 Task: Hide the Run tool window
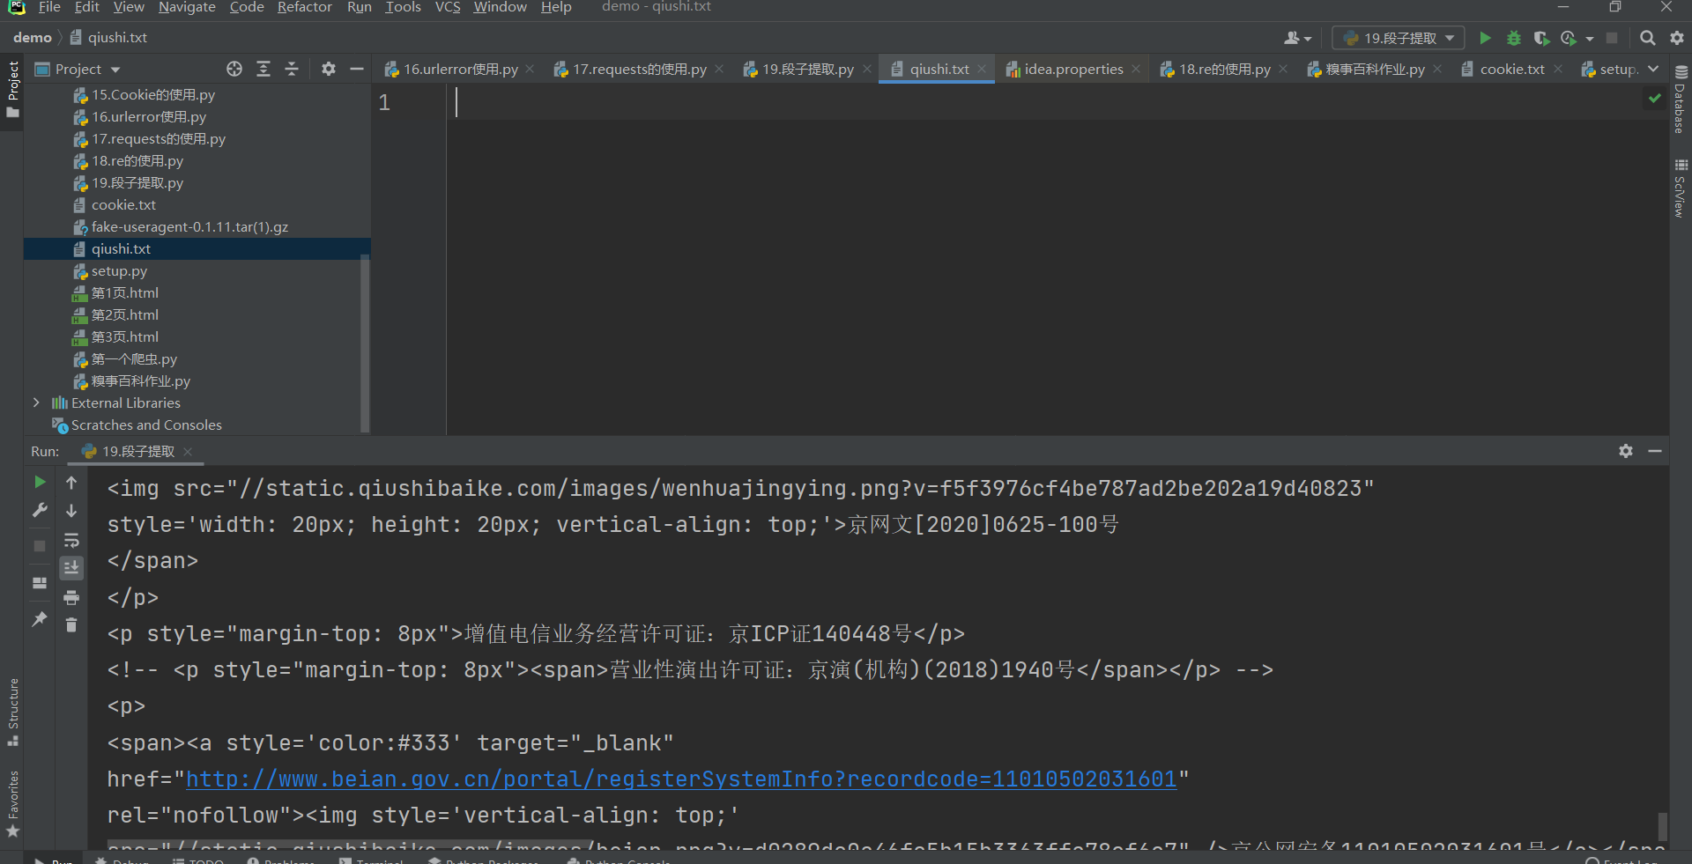click(1655, 451)
